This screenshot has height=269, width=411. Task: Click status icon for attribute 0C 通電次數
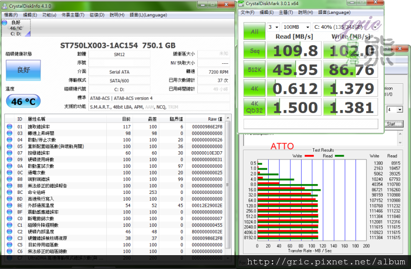click(9, 172)
